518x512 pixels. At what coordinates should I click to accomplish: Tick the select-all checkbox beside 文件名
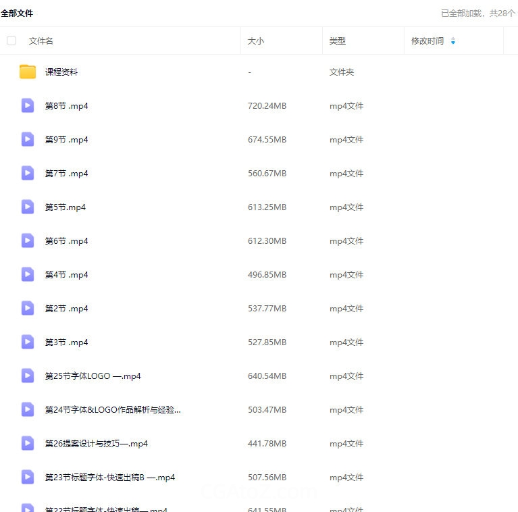(x=11, y=41)
